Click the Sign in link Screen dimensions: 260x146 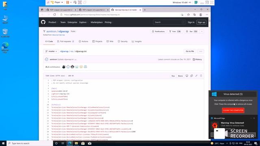point(191,22)
